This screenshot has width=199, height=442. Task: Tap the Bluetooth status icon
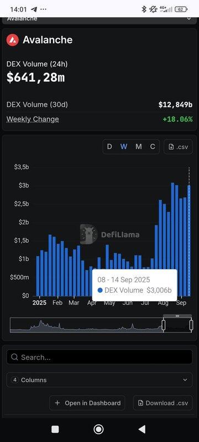(x=144, y=9)
